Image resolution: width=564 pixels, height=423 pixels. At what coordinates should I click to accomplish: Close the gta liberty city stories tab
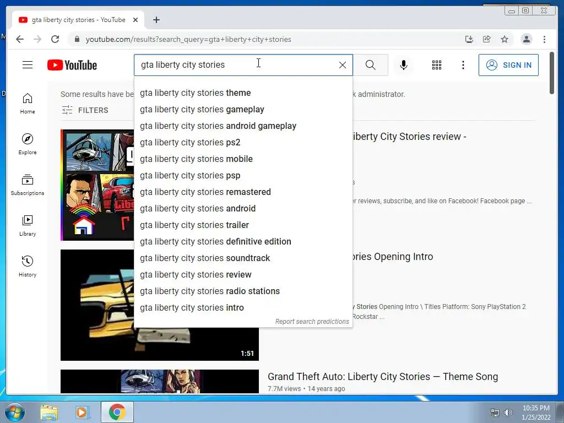[x=135, y=20]
